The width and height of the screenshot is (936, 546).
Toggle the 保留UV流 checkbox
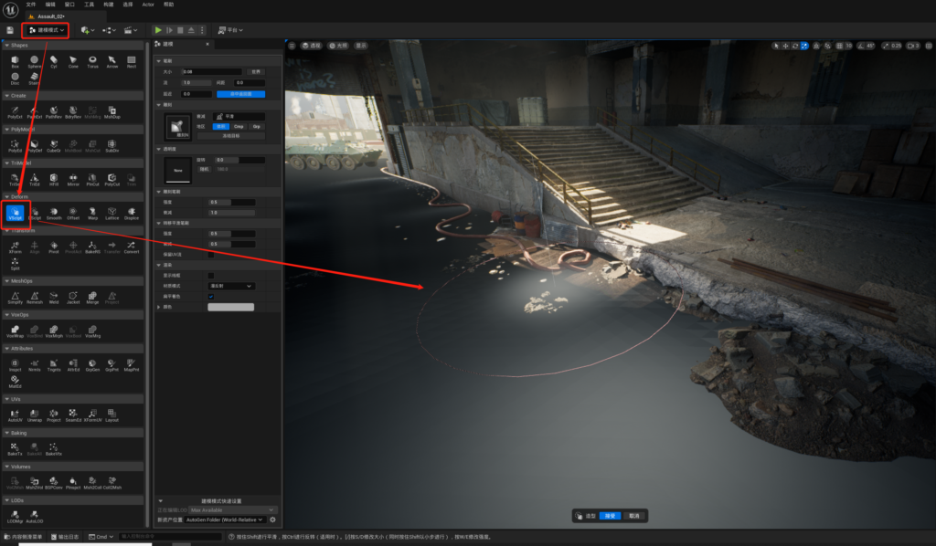click(211, 255)
